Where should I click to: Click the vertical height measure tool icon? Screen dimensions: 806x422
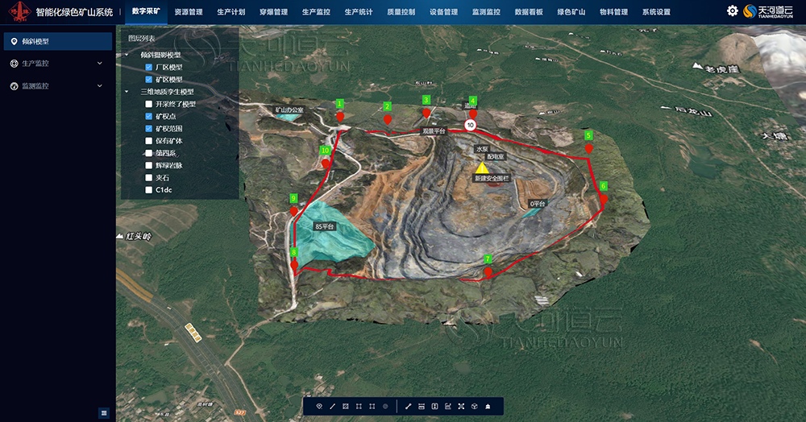[x=435, y=406]
